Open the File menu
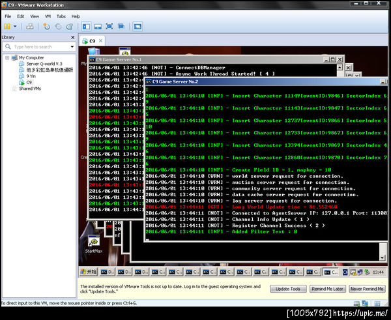This screenshot has width=391, height=320. tap(8, 16)
